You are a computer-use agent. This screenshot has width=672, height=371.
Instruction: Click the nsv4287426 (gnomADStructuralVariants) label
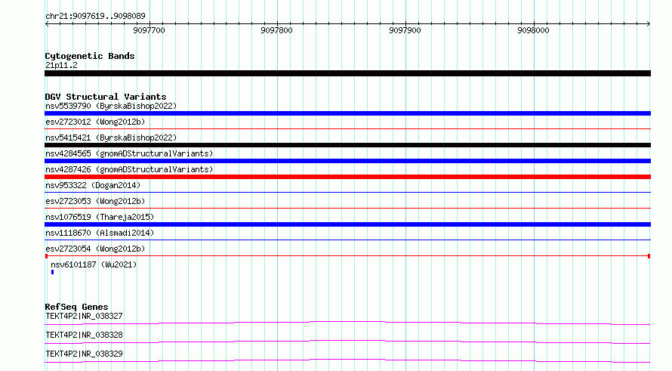tap(129, 169)
